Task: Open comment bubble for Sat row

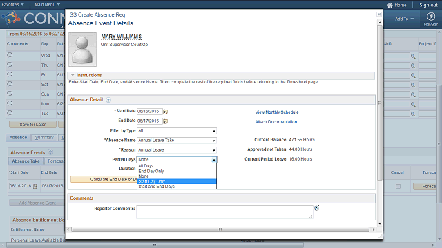Action: point(10,84)
